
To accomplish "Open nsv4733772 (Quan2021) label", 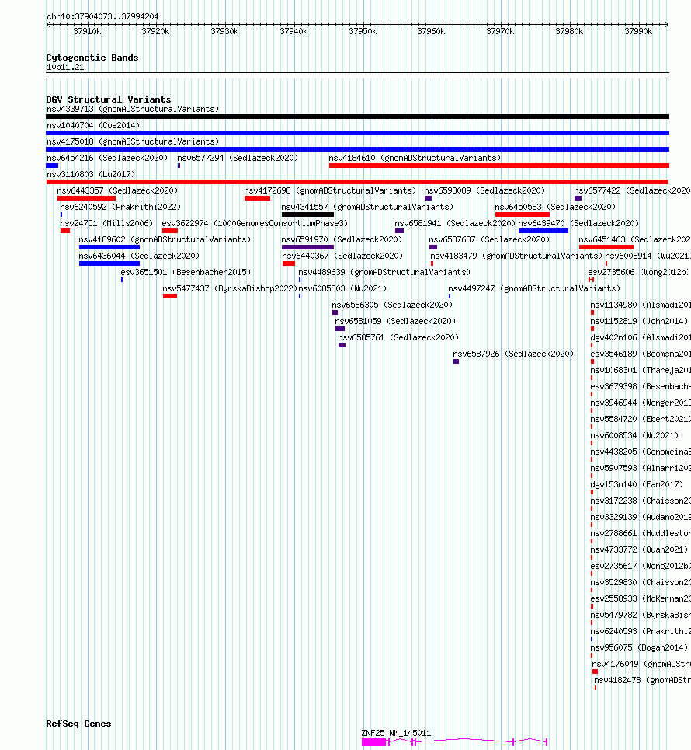I will [x=640, y=549].
